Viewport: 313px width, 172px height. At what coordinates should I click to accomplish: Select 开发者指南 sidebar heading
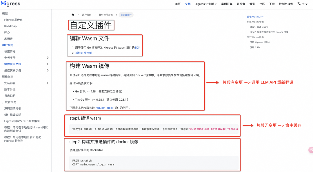[9, 102]
